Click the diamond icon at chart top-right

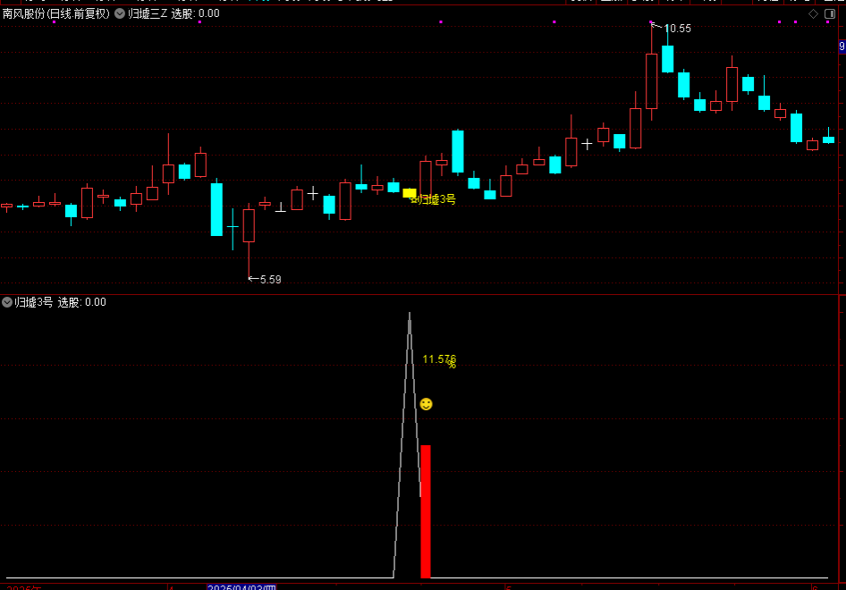click(813, 14)
